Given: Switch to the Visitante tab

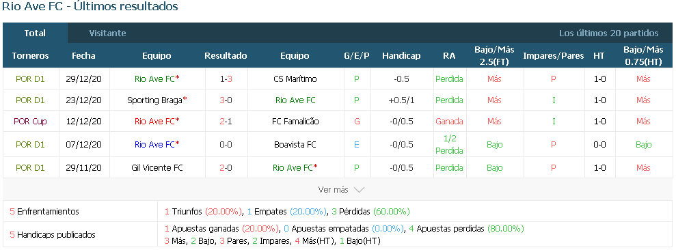Looking at the screenshot, I should coord(107,33).
